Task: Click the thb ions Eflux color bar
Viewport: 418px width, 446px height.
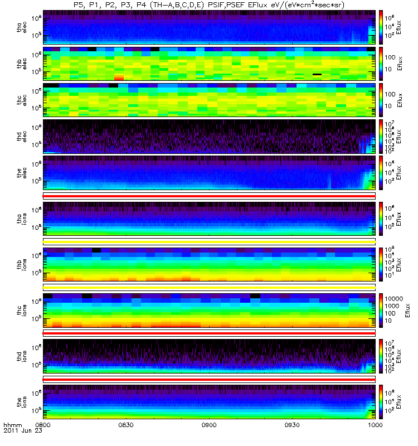Action: 381,264
